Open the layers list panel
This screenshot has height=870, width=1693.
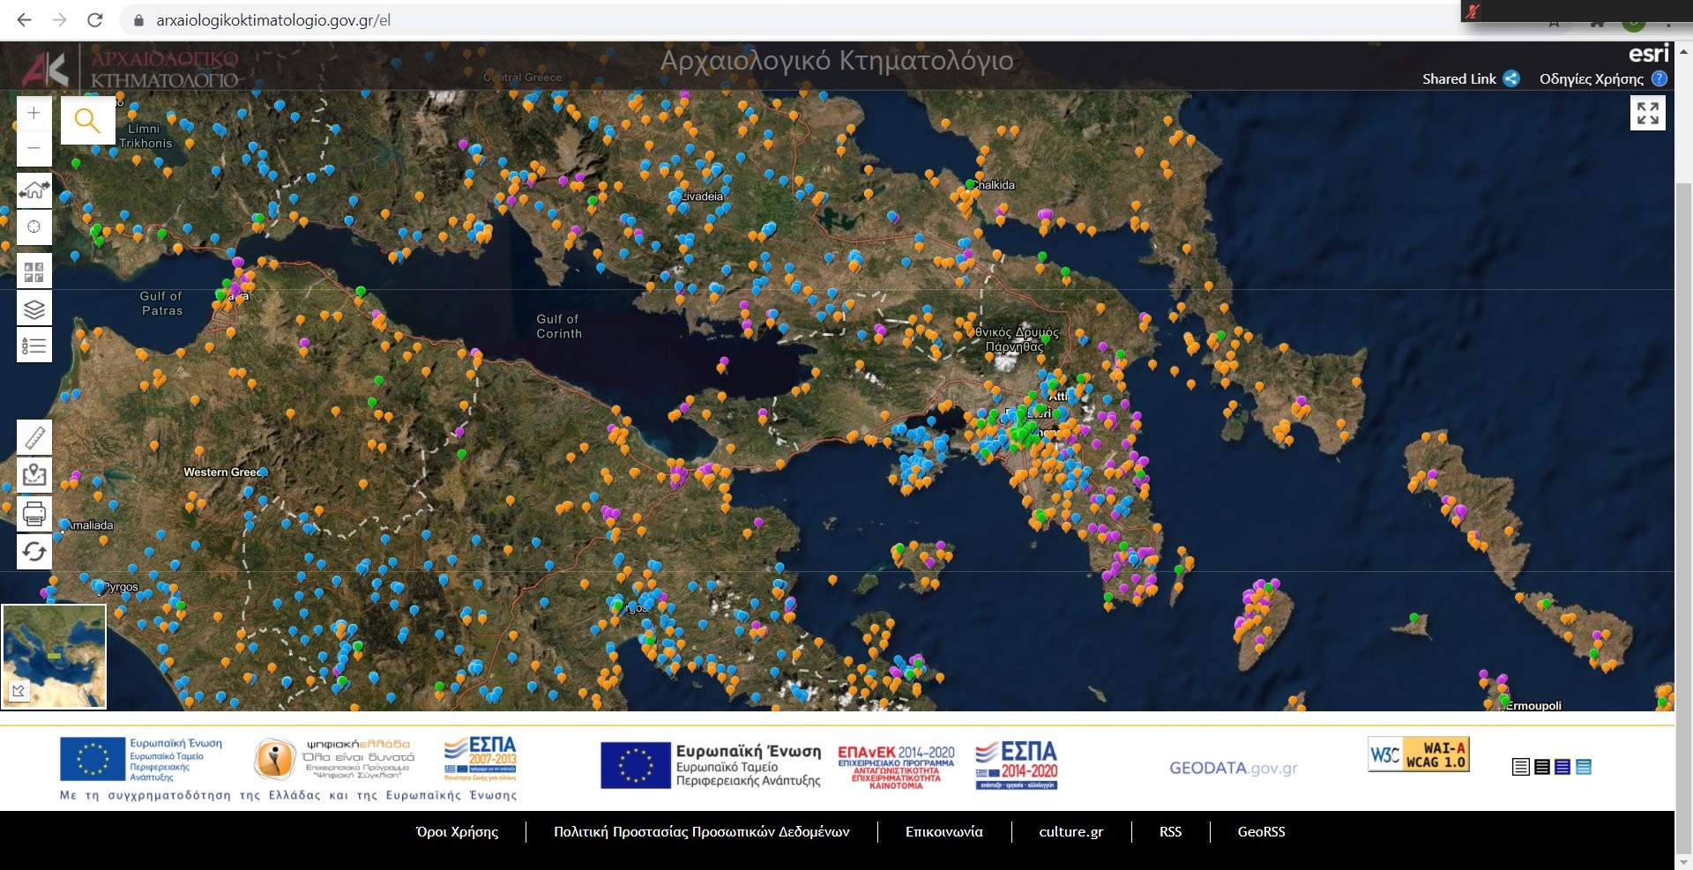34,309
